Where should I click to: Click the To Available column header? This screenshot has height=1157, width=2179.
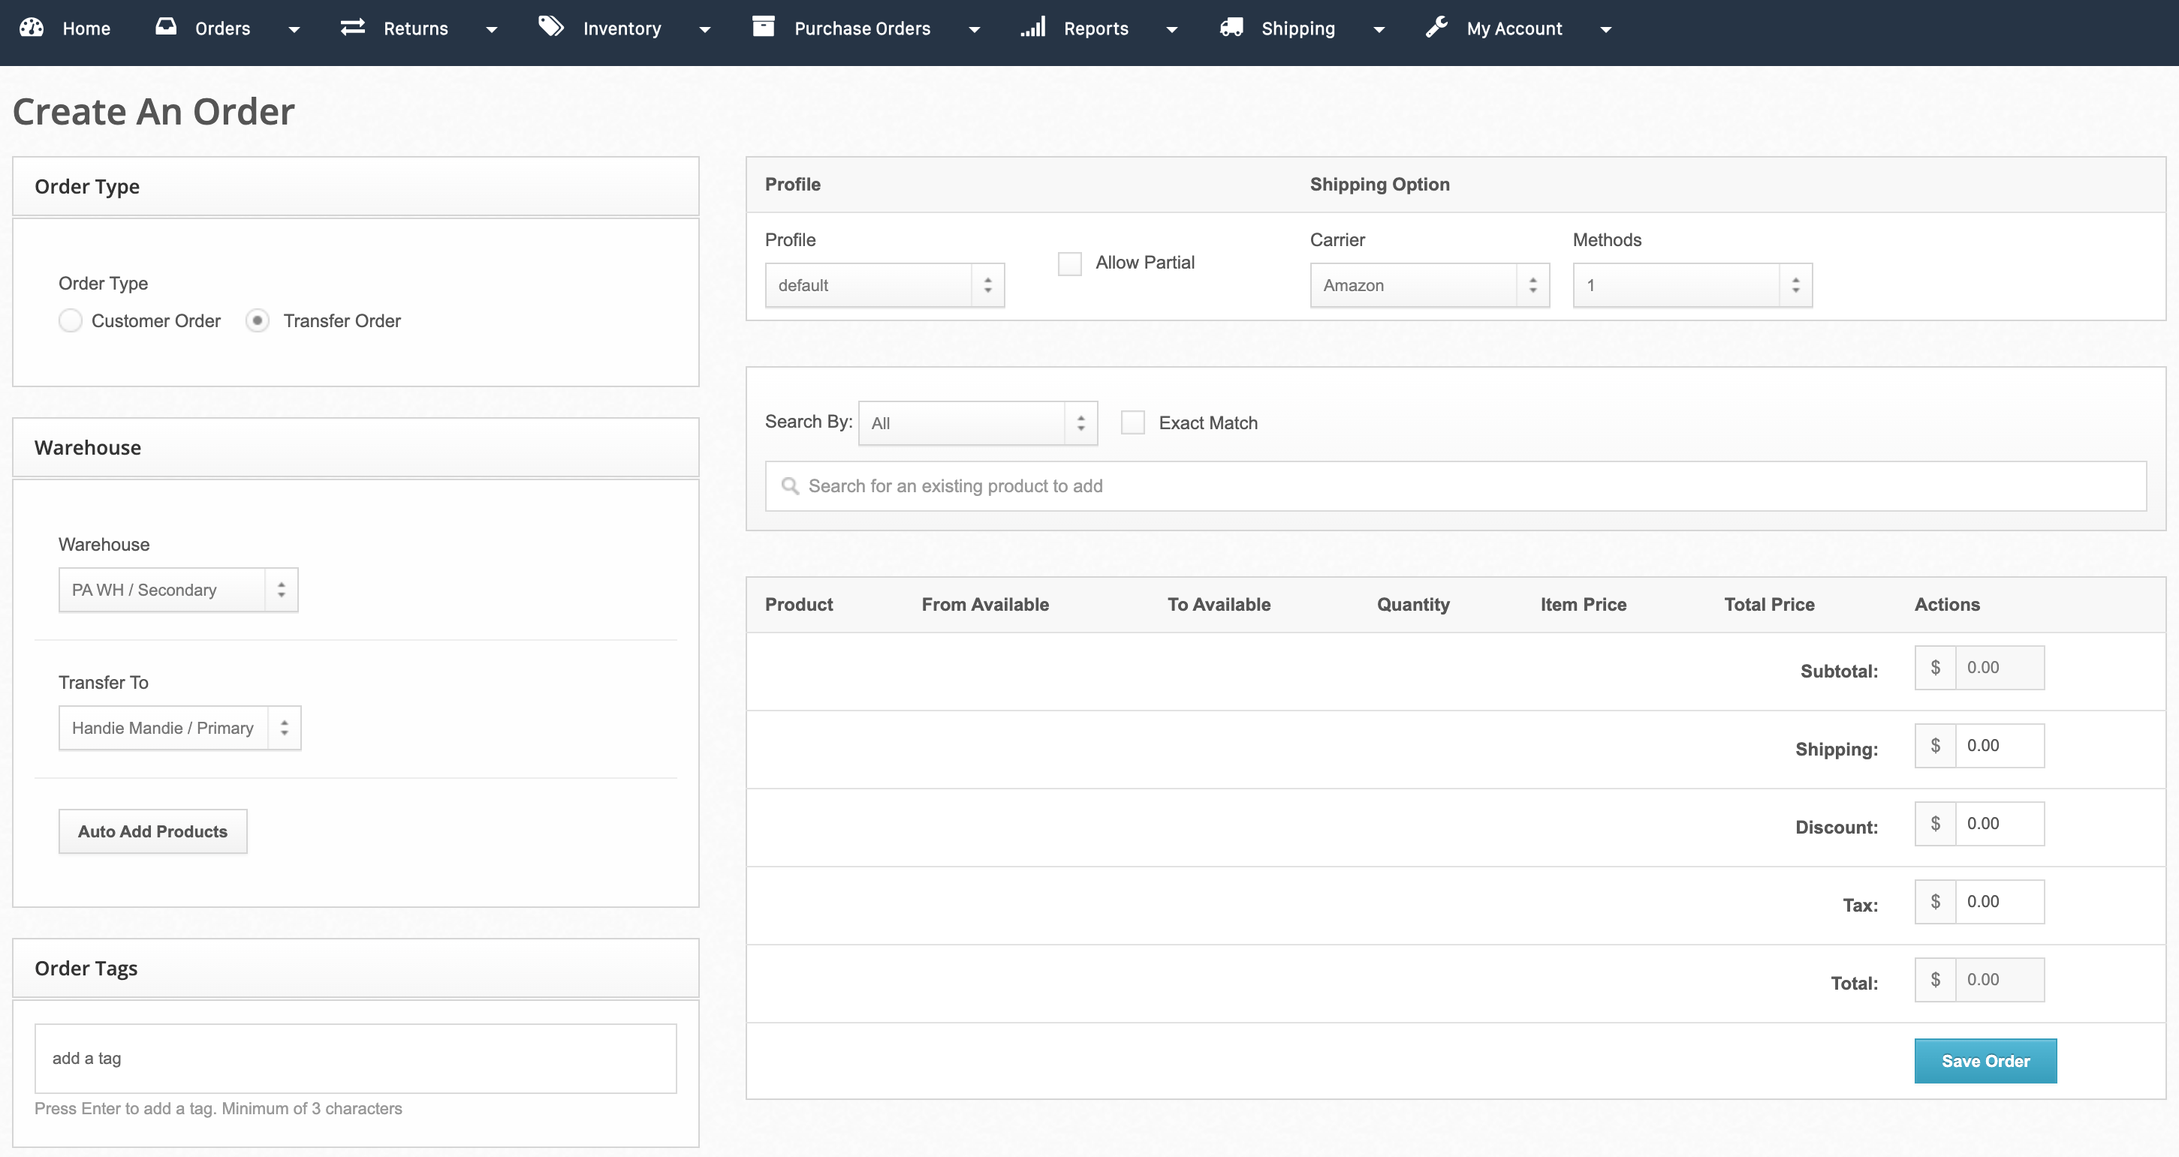click(x=1219, y=605)
